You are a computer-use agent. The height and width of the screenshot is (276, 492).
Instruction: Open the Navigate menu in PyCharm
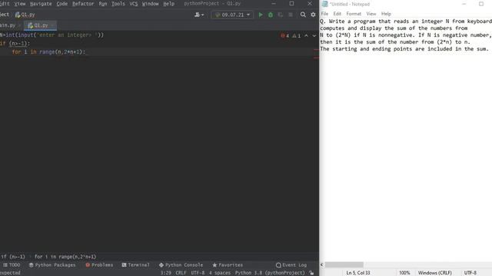click(41, 4)
